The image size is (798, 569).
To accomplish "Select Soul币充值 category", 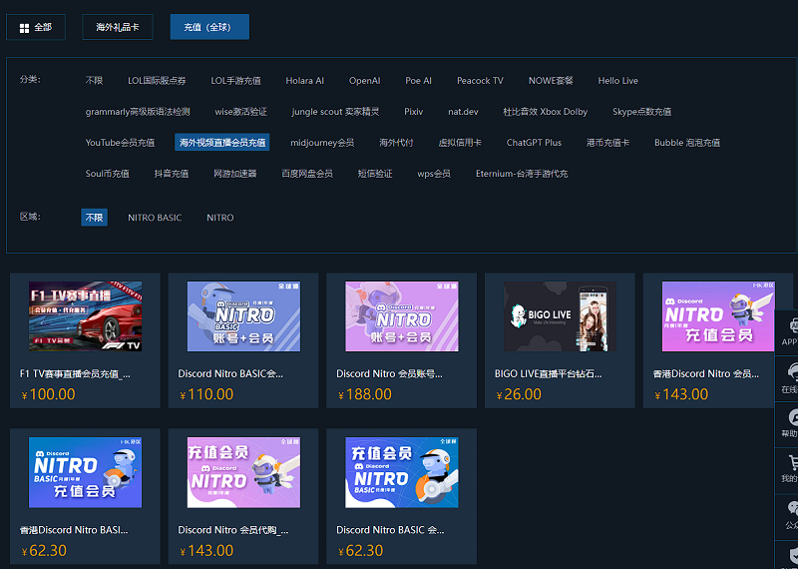I will pos(108,174).
